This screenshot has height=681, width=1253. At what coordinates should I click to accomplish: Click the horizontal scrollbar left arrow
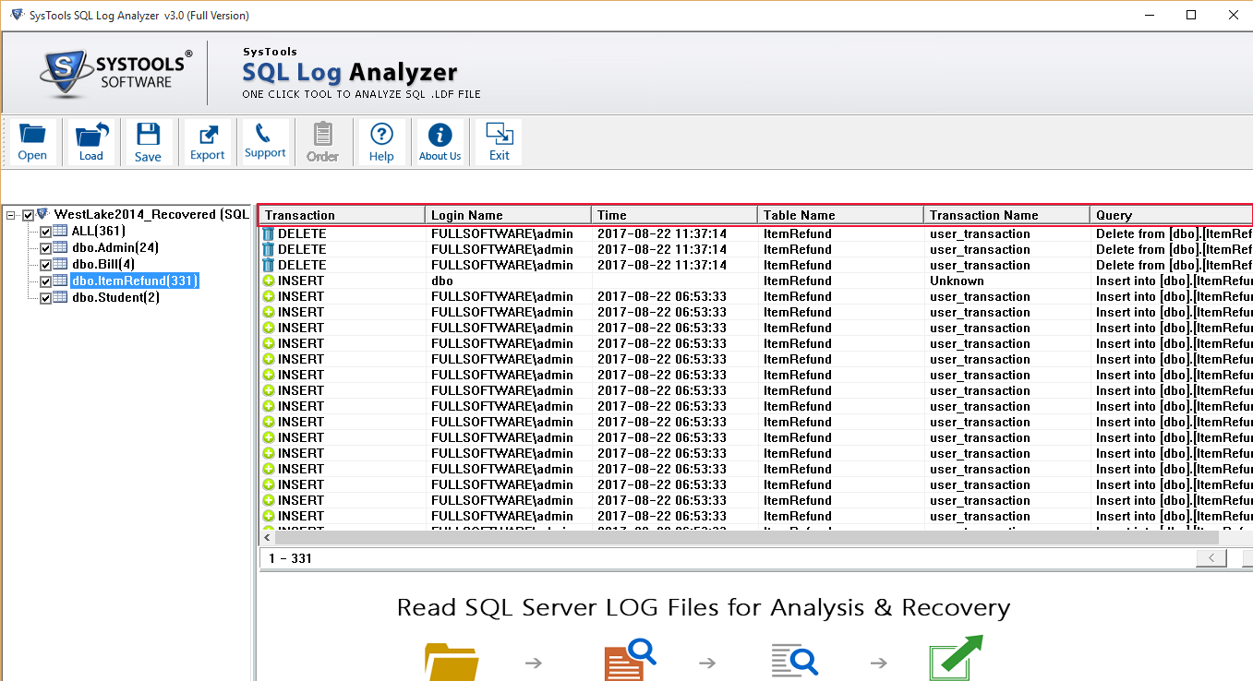[268, 537]
